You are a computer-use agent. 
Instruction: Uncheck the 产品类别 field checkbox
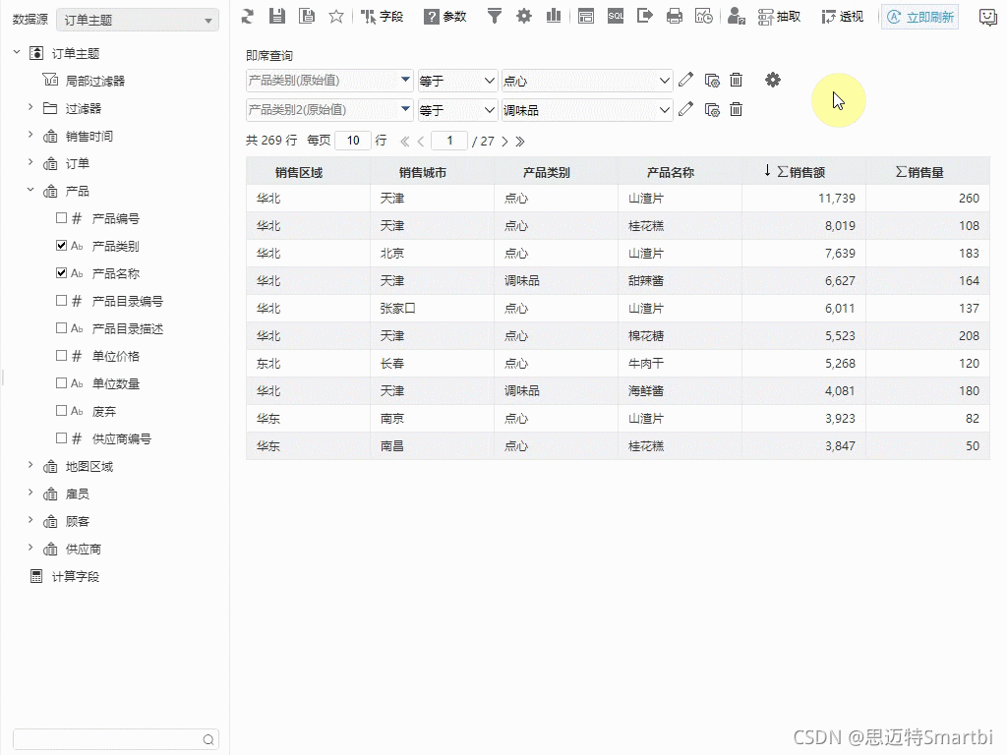click(61, 246)
